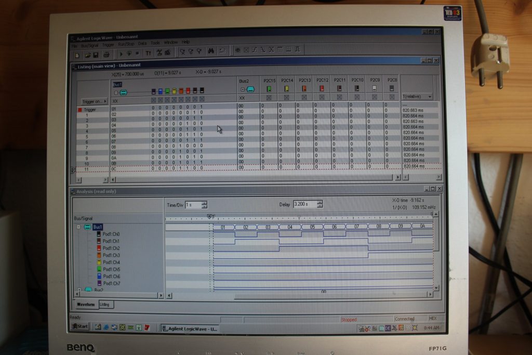Toggle the pattern box under P2C9
532x355 pixels.
coord(374,97)
